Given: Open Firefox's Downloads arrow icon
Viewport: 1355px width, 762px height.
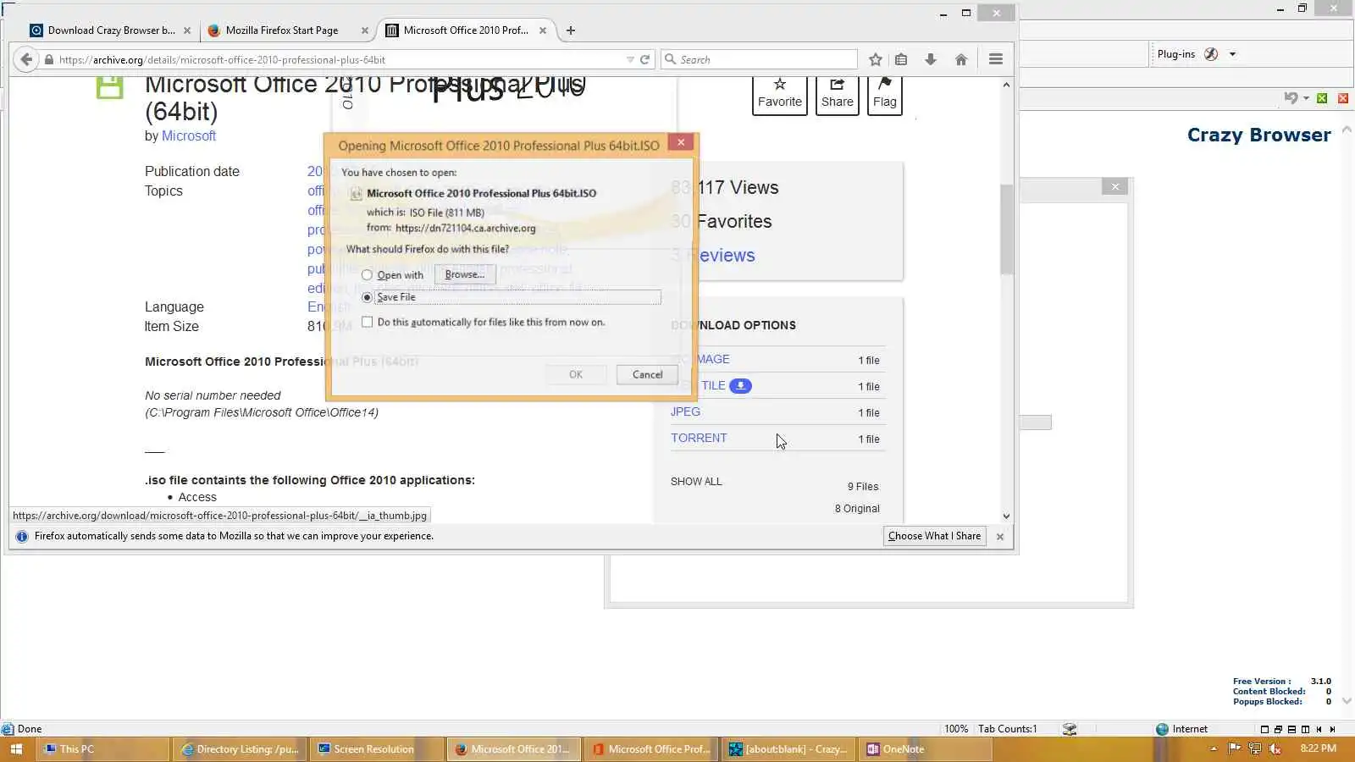Looking at the screenshot, I should (930, 59).
